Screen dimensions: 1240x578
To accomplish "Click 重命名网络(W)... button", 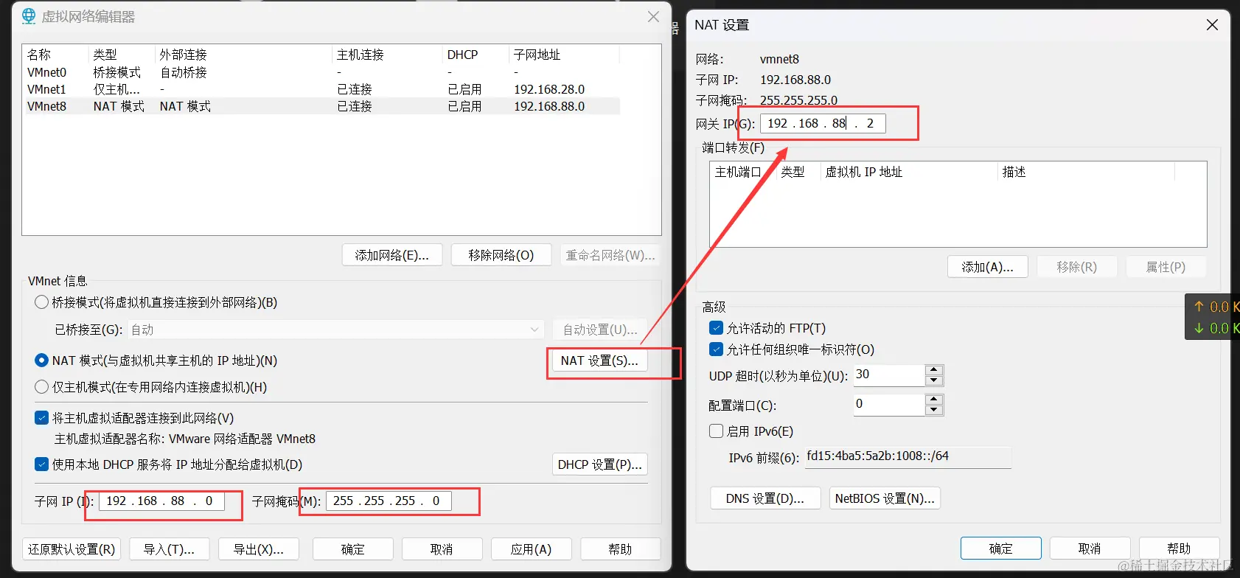I will (x=610, y=255).
